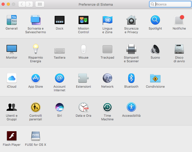Click the magnifying glass in search field

[x=152, y=4]
